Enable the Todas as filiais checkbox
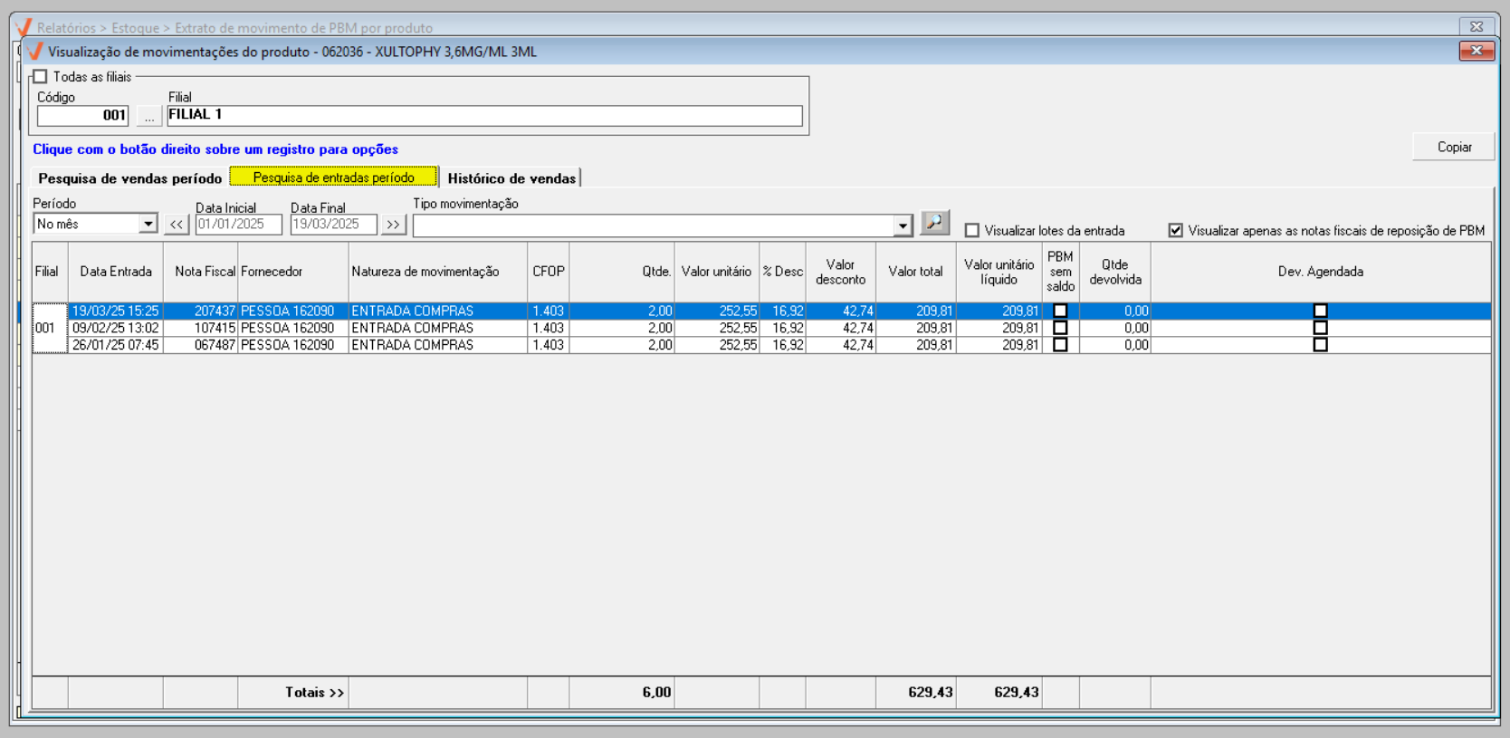This screenshot has width=1510, height=738. [41, 77]
